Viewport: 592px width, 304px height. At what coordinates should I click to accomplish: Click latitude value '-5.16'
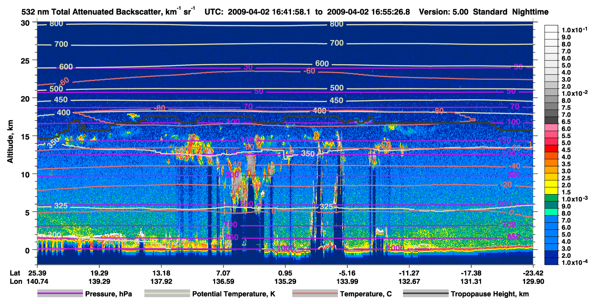[x=347, y=273]
